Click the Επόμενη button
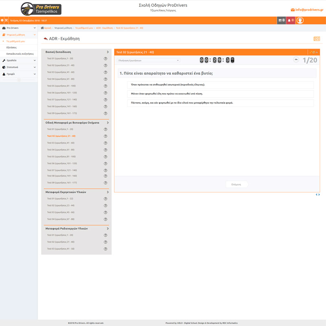The image size is (326, 326). coord(236,185)
